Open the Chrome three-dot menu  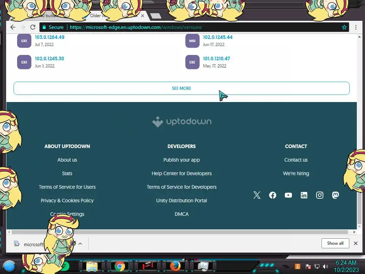(x=356, y=27)
